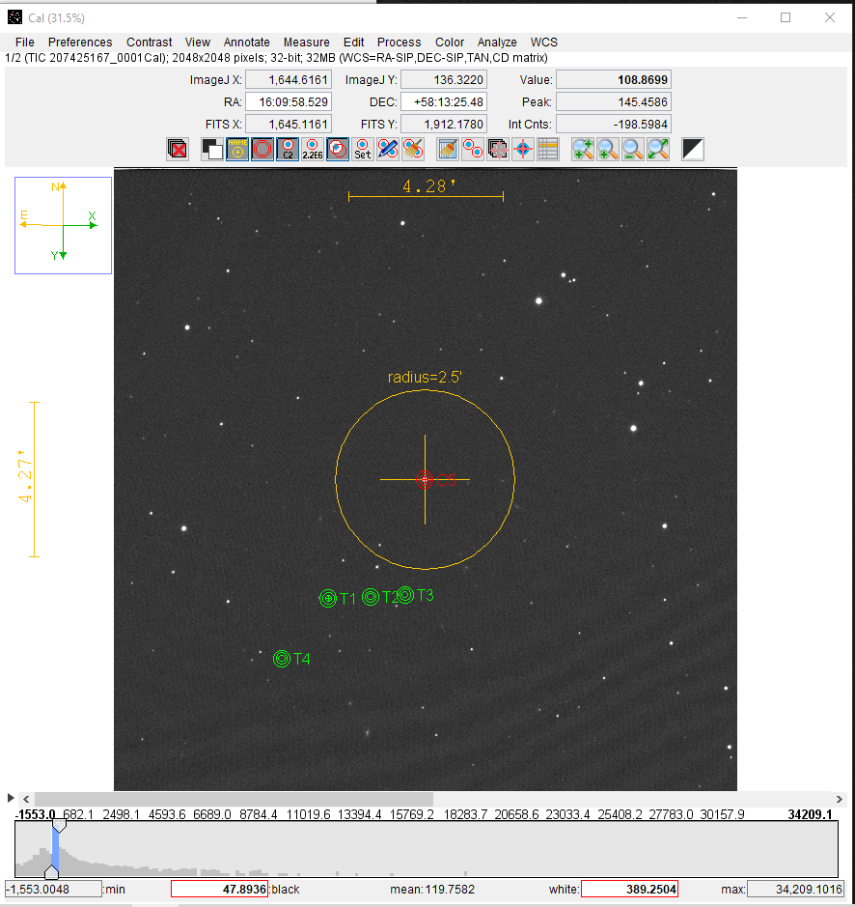This screenshot has height=907, width=855.
Task: Expand the Preferences menu
Action: point(80,43)
